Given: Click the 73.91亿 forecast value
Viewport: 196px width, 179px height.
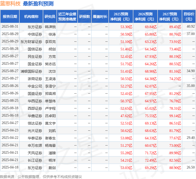Looking at the screenshot, I should point(175,42).
